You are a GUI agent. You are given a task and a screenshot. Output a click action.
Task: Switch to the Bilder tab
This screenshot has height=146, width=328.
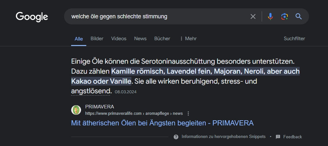pos(97,39)
